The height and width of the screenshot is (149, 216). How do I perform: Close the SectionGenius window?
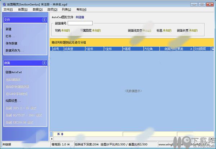tap(210, 5)
